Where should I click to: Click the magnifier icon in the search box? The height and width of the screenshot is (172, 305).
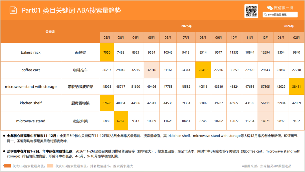point(265,14)
